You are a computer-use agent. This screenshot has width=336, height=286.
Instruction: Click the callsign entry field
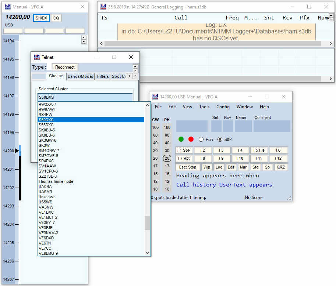tap(192, 126)
